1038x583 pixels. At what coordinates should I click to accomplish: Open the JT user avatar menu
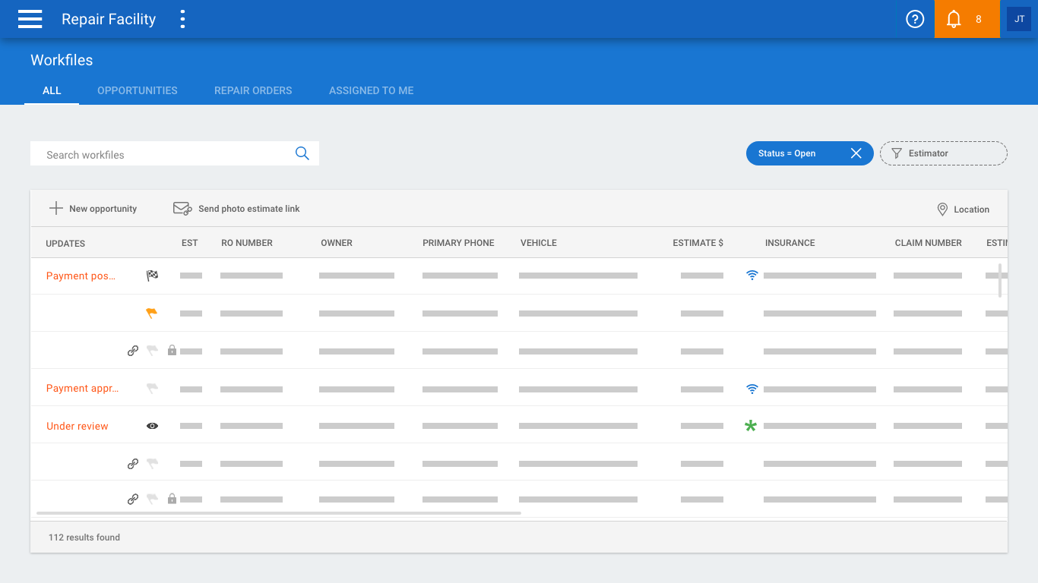tap(1019, 19)
